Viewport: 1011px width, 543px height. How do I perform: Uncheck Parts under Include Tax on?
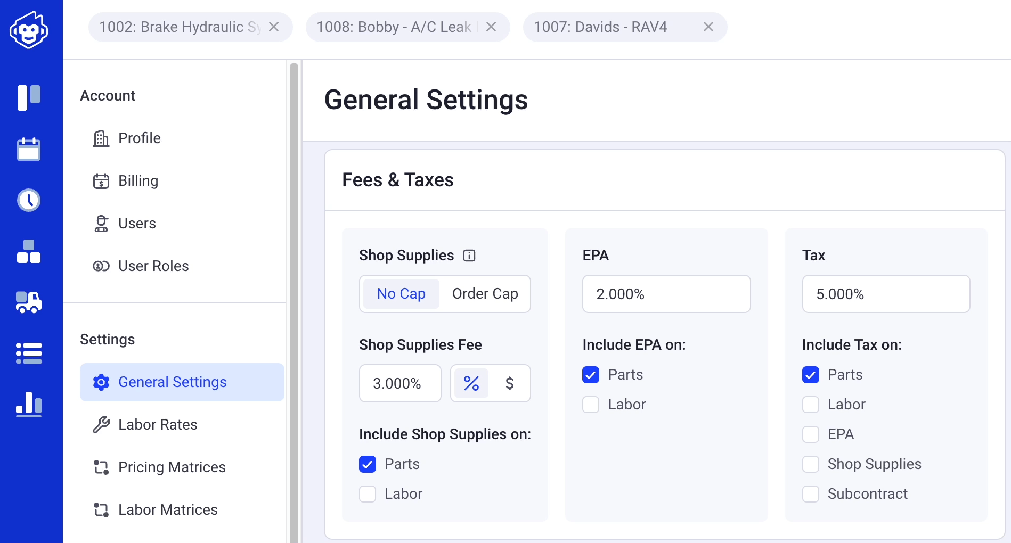tap(811, 374)
